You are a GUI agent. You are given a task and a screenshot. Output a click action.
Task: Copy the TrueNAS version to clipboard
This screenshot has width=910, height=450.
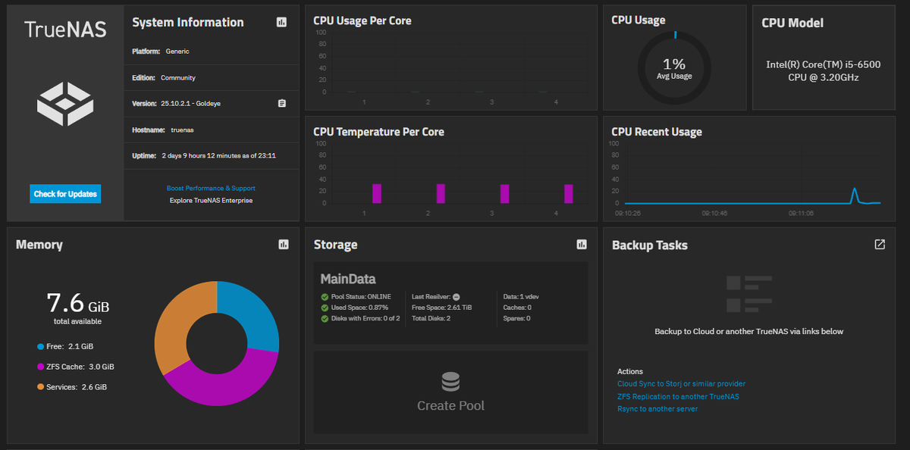tap(281, 103)
